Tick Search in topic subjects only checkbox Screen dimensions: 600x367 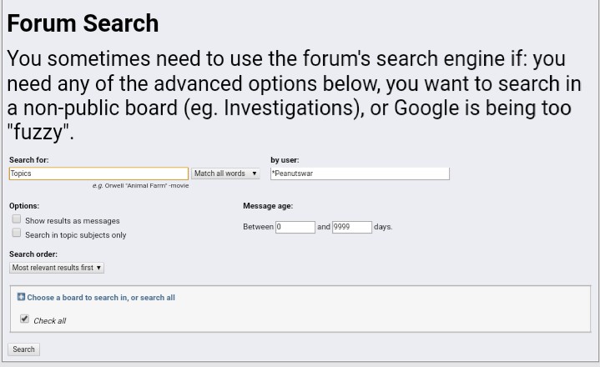pos(16,233)
